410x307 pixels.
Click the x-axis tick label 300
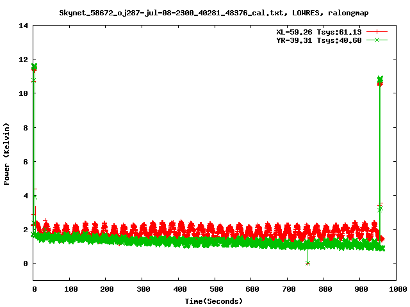pyautogui.click(x=143, y=289)
